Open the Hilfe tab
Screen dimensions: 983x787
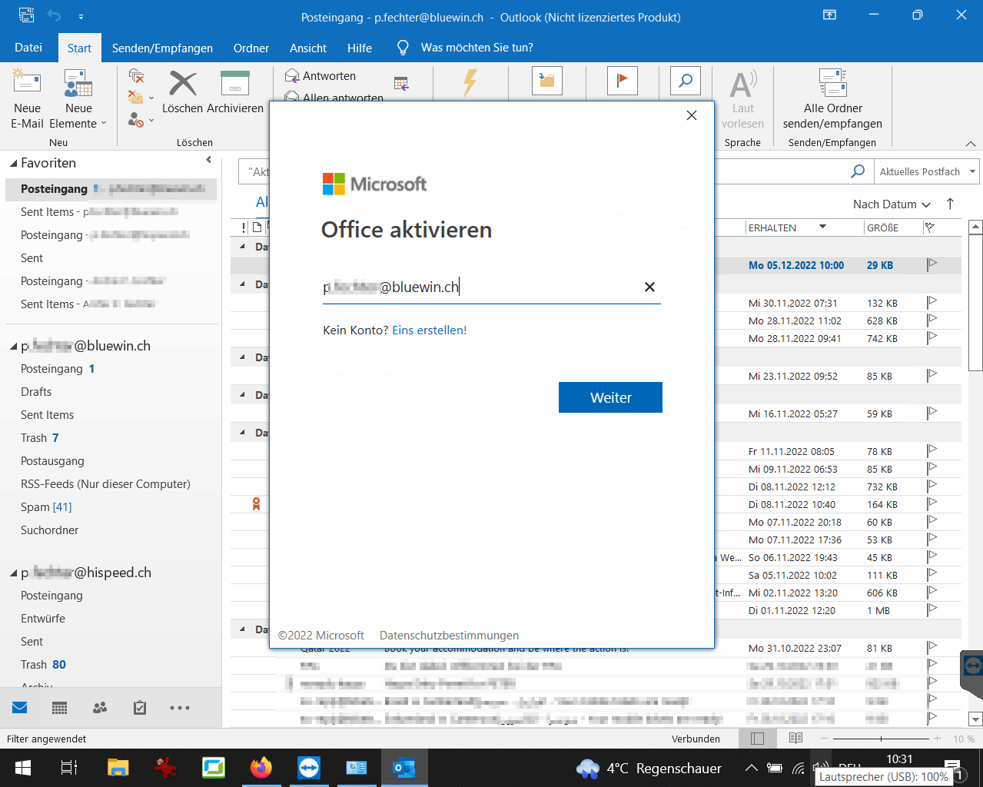coord(360,48)
